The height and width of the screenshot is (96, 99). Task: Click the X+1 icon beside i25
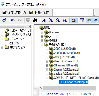click(11, 43)
